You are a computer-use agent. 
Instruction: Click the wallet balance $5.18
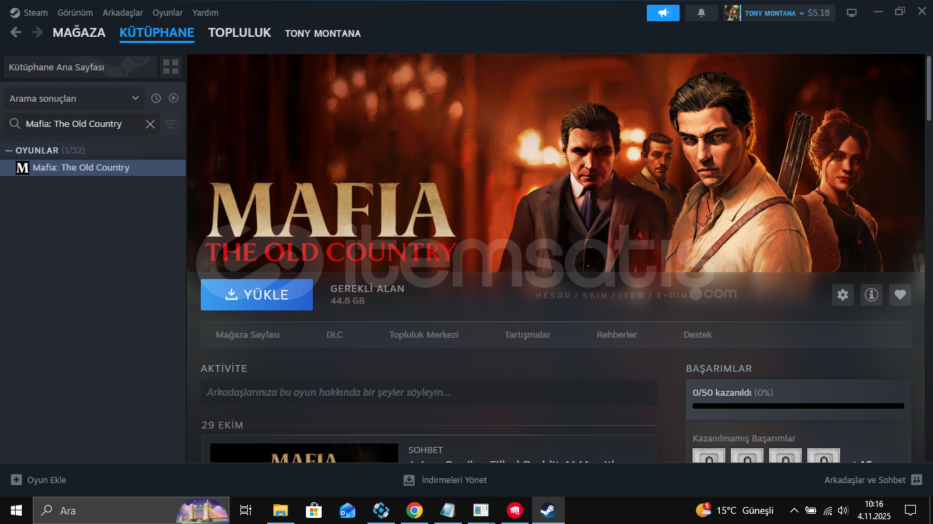point(818,13)
